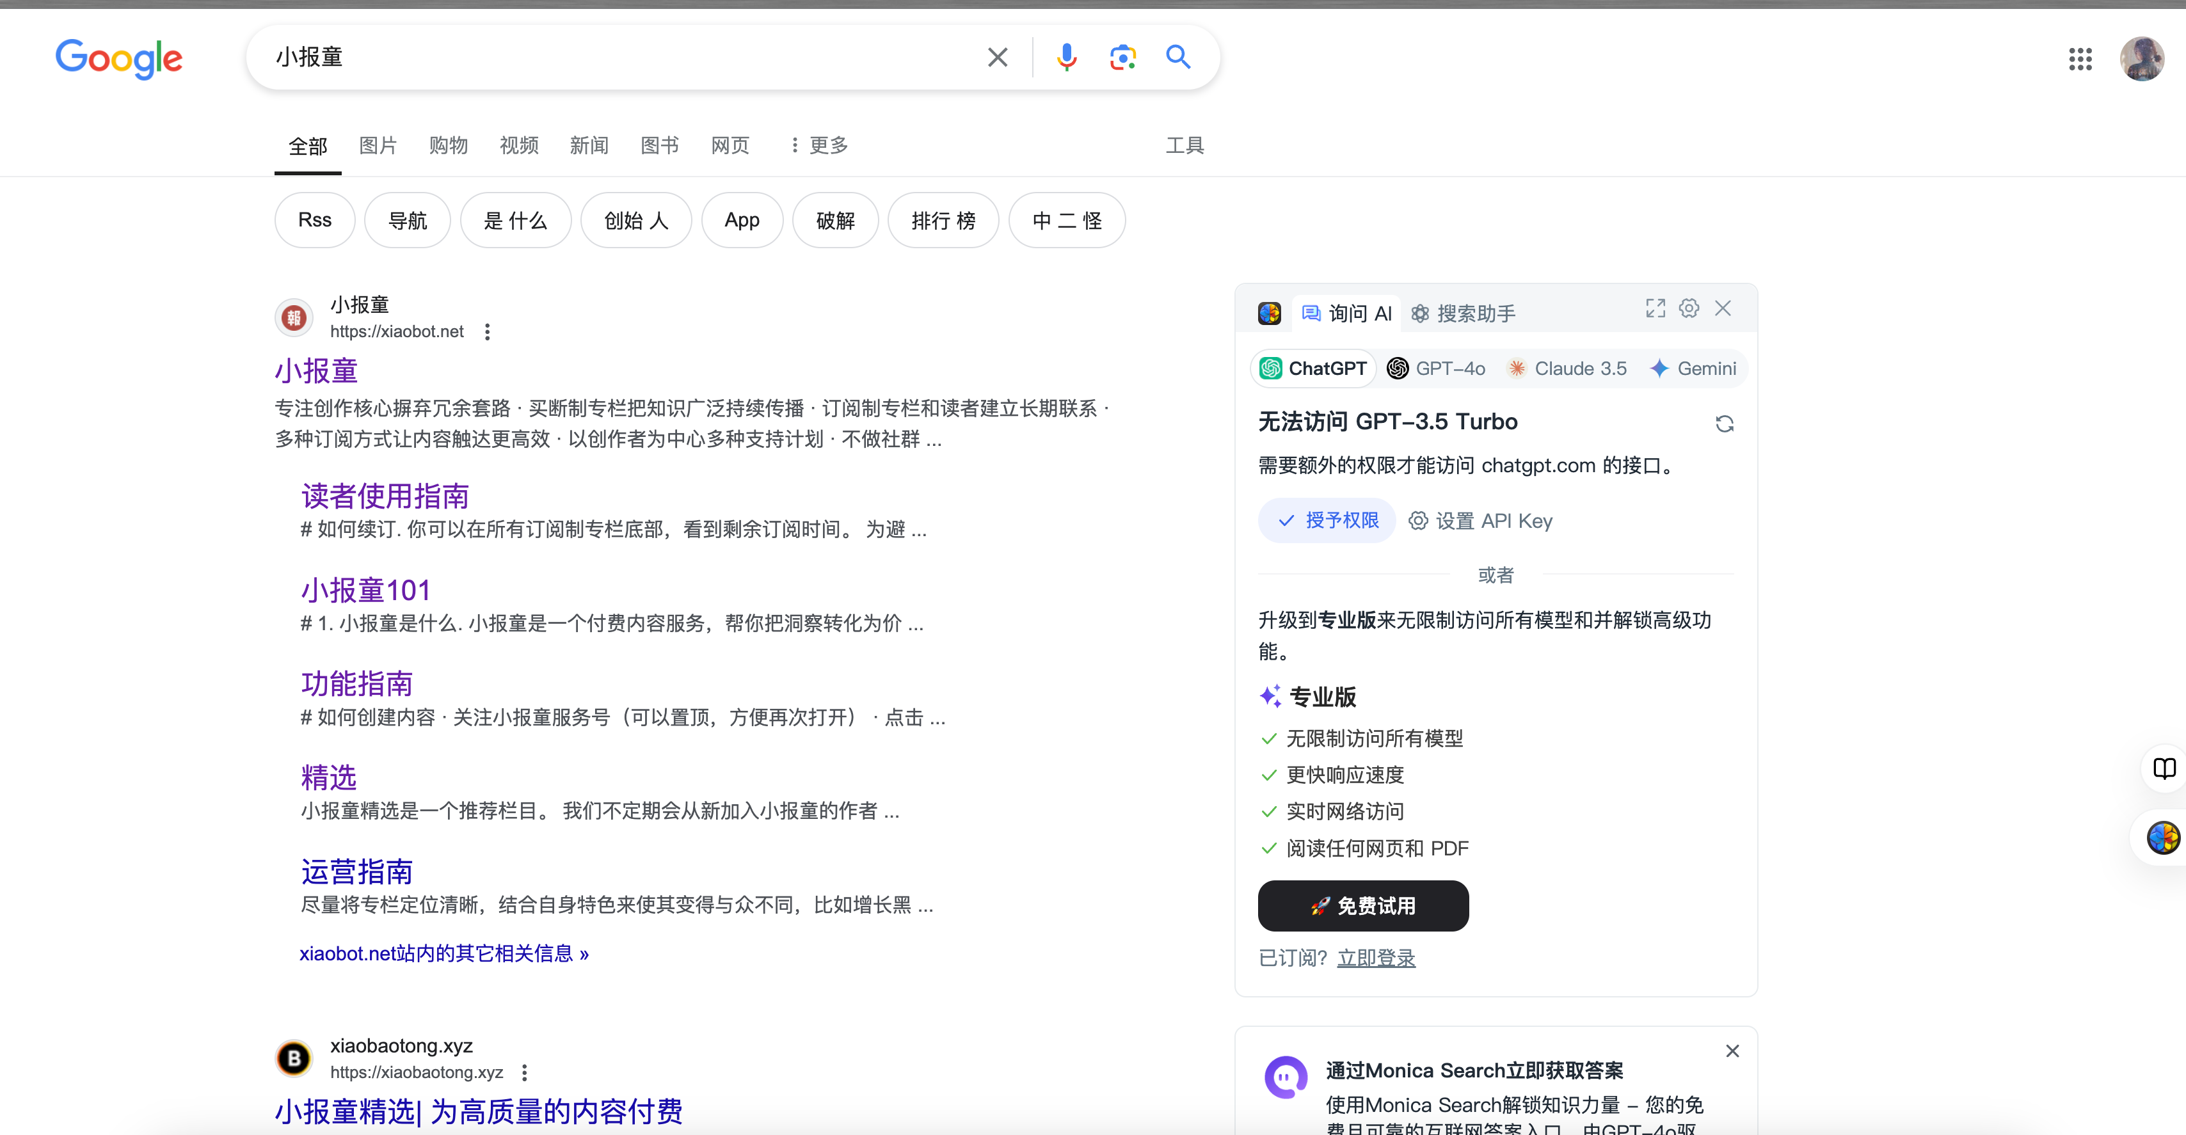Open 小报童精选| 为高质量的内容付费 result
Image resolution: width=2186 pixels, height=1135 pixels.
coord(479,1111)
